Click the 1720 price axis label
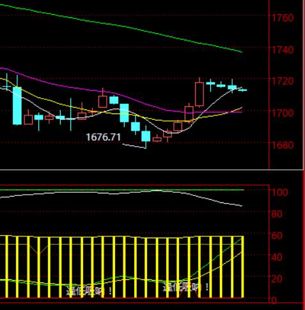305x310 pixels. 283,81
